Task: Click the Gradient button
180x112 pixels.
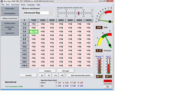Action: point(48,71)
